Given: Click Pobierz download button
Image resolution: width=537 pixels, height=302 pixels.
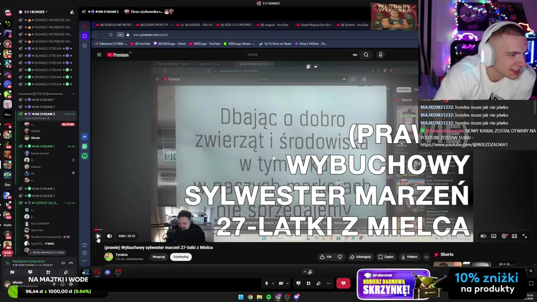Looking at the screenshot, I should tap(409, 257).
